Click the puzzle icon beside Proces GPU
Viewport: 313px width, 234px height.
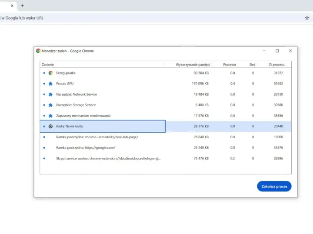tap(50, 84)
